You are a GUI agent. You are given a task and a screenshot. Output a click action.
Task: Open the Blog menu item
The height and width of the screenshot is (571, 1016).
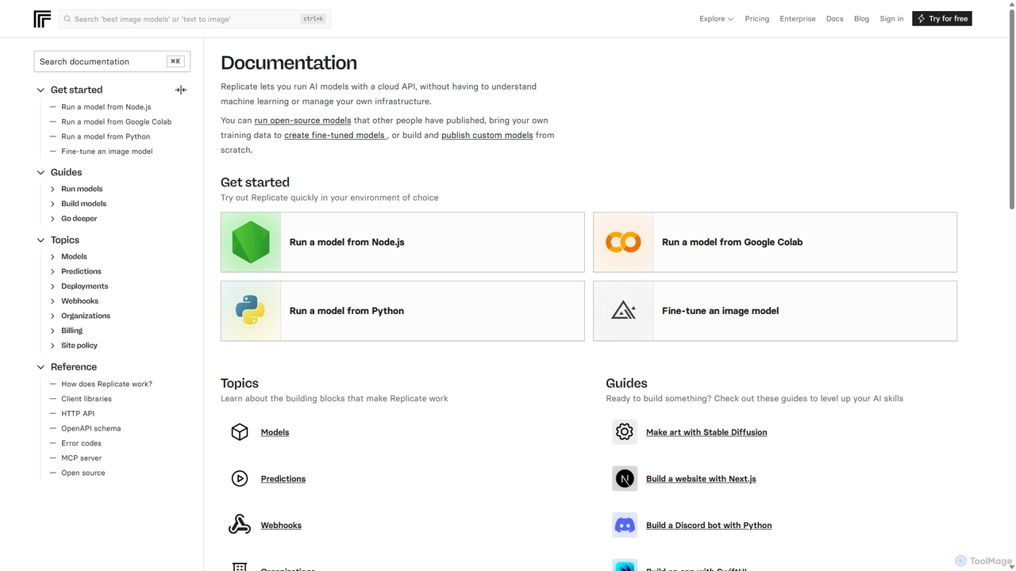pyautogui.click(x=861, y=18)
